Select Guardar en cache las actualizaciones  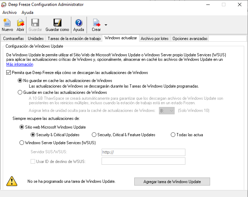point(20,92)
